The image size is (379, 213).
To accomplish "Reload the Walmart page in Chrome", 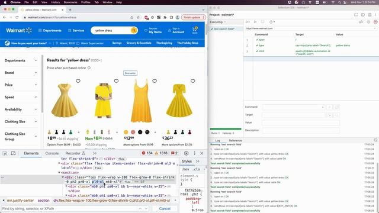I will pos(17,17).
